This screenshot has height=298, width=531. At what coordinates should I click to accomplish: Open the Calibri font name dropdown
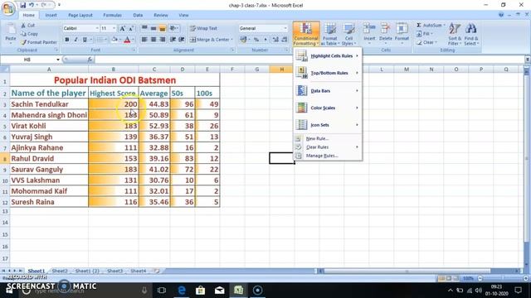tap(97, 28)
